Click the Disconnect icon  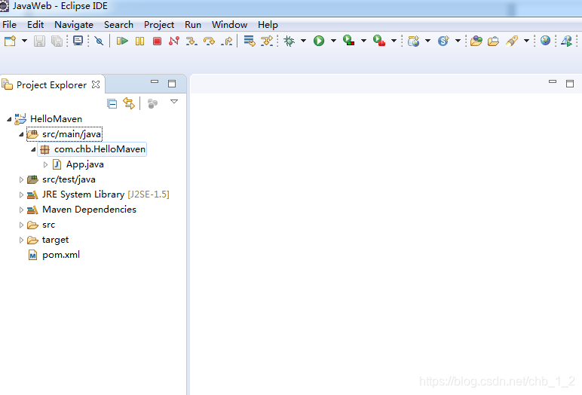174,41
